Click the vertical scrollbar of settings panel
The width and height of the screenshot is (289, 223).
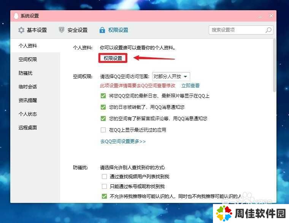coord(274,65)
